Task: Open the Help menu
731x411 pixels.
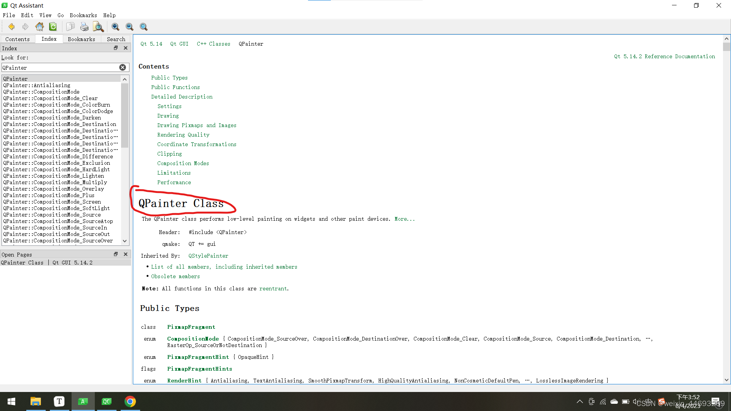Action: tap(109, 15)
